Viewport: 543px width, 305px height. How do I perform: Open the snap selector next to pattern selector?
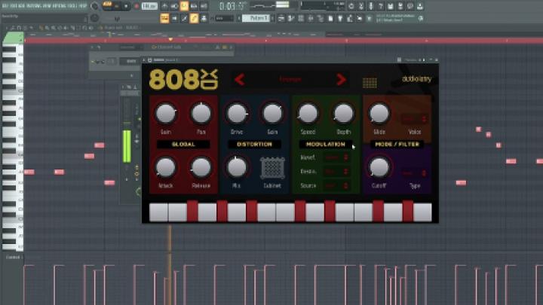[x=224, y=18]
